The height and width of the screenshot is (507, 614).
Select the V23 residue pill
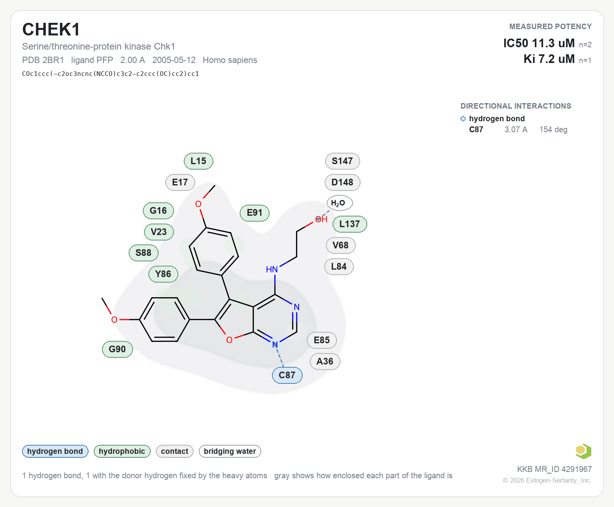[x=159, y=232]
